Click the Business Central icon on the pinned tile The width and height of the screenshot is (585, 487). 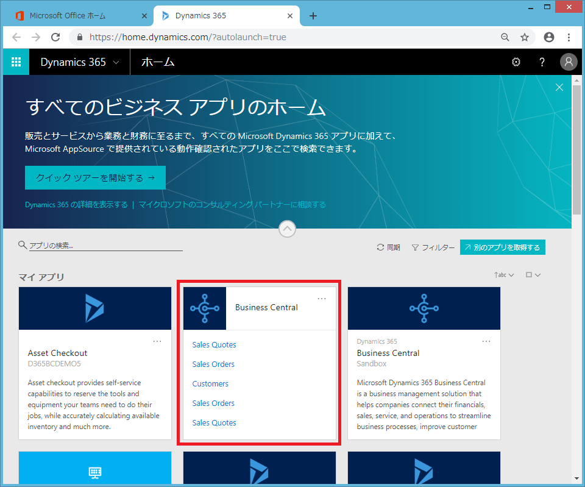coord(205,308)
